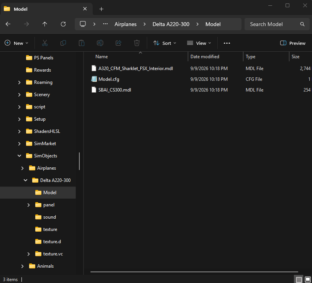Sort by Type column header
The image size is (312, 283).
[251, 57]
